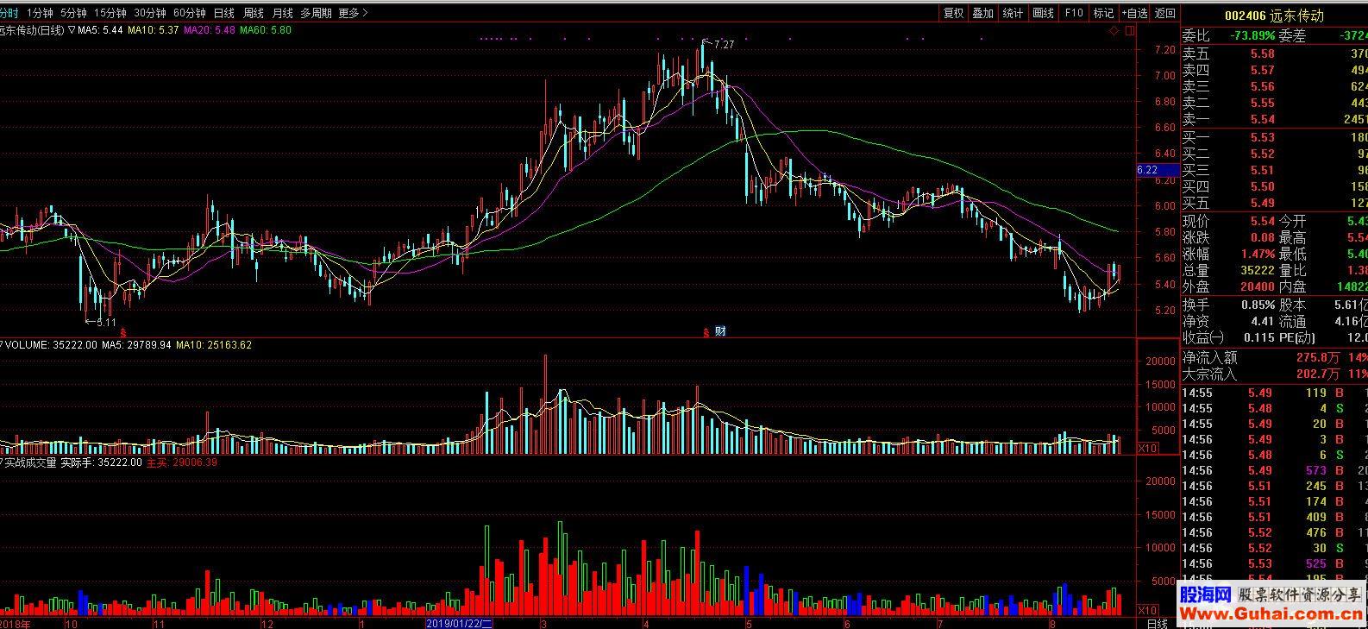Screen dimensions: 1368x629
Task: Activate the 画线 drawing tool
Action: 1044,13
